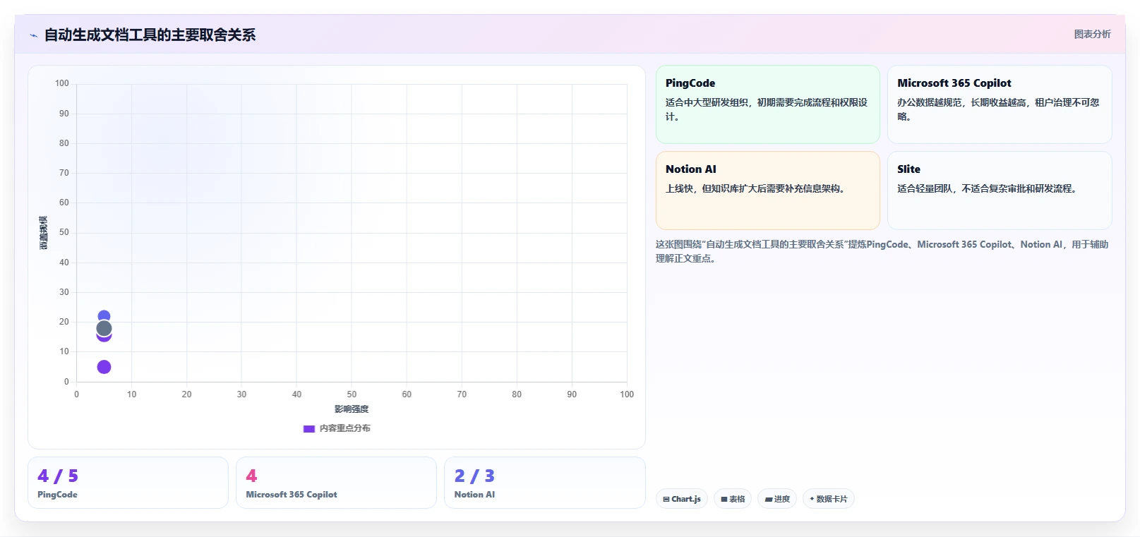Click the legend text 内容重点分布

click(x=344, y=428)
